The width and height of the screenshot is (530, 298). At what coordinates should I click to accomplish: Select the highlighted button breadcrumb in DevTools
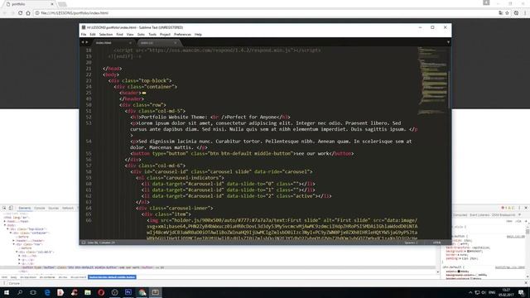pos(112,277)
